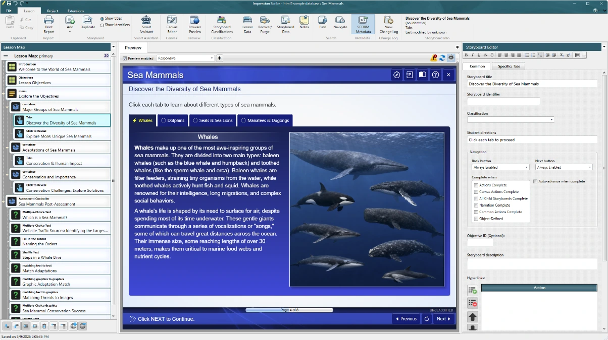The height and width of the screenshot is (340, 608).
Task: Click the Storyboard title input field
Action: click(x=532, y=84)
